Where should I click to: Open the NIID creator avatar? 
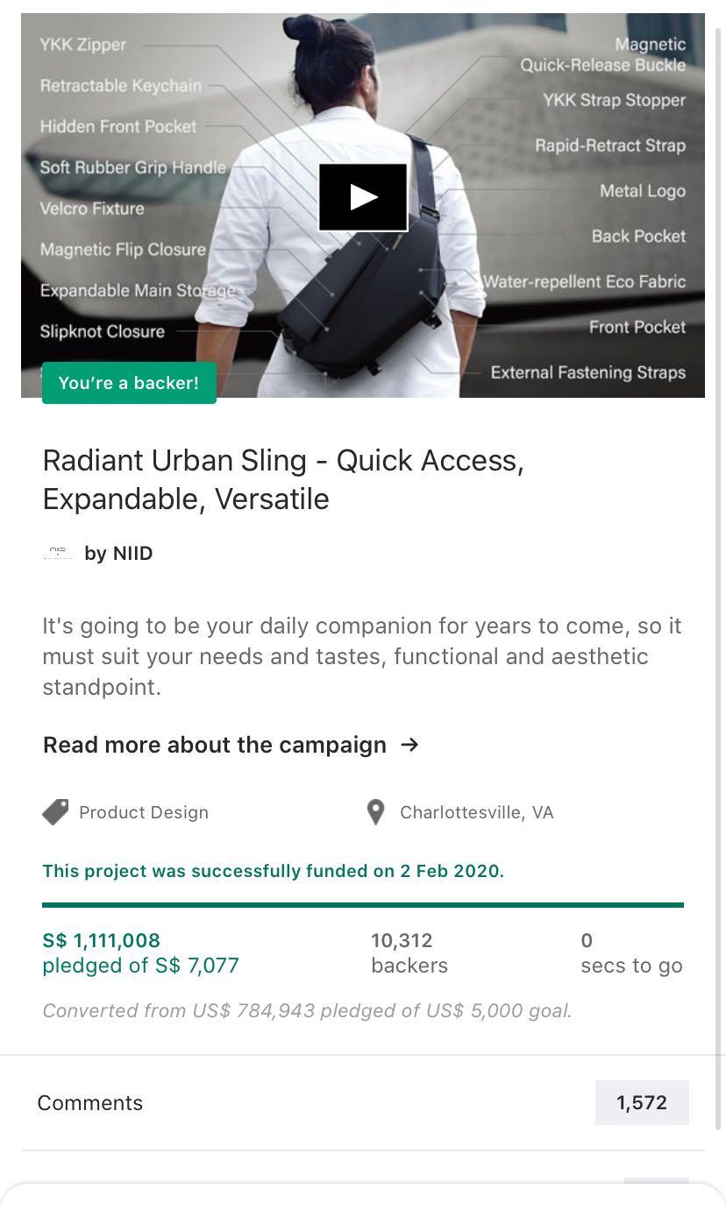pyautogui.click(x=58, y=553)
